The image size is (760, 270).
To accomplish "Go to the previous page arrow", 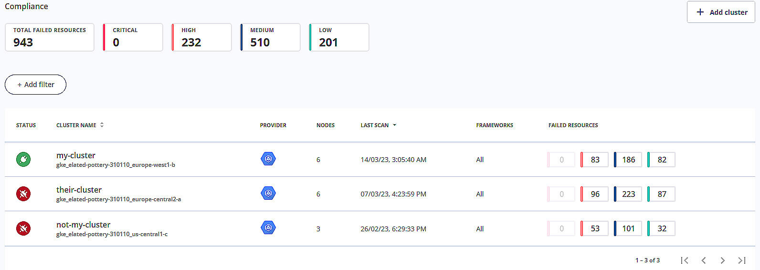I will click(704, 260).
